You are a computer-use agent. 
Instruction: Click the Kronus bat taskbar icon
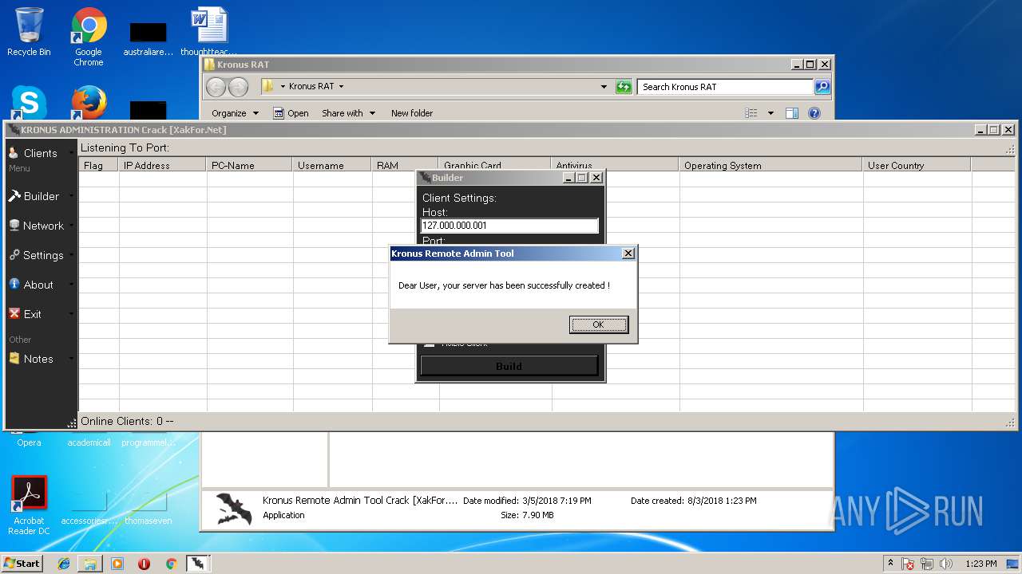198,564
